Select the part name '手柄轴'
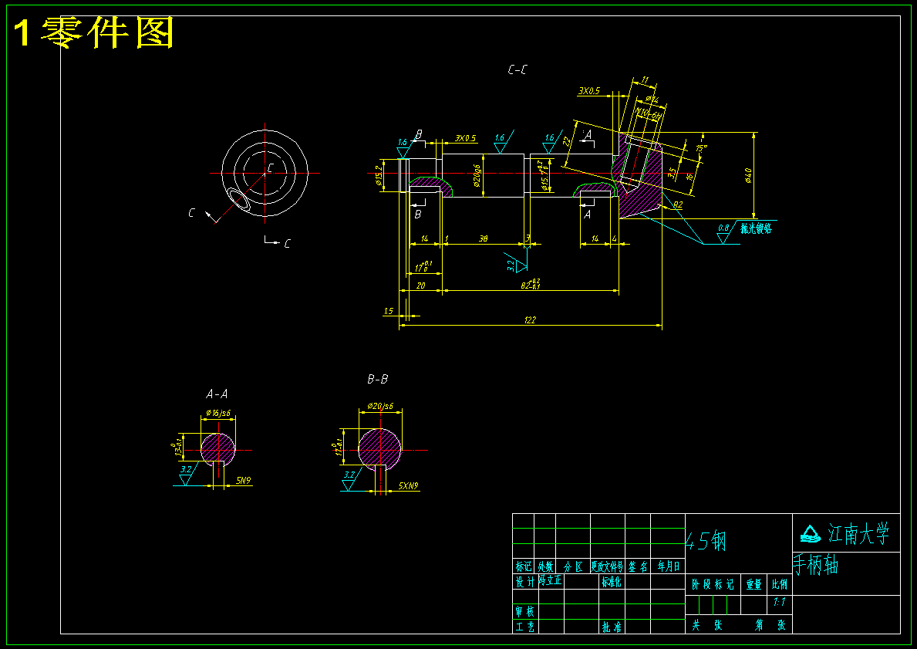Image resolution: width=917 pixels, height=649 pixels. point(816,566)
